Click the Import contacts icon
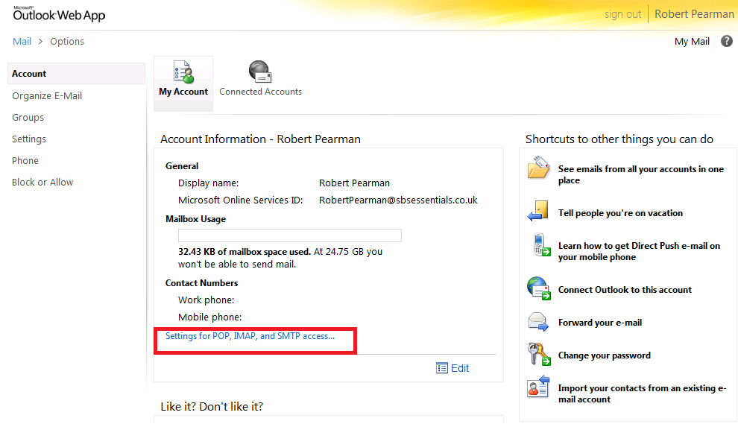This screenshot has height=424, width=738. [x=538, y=389]
